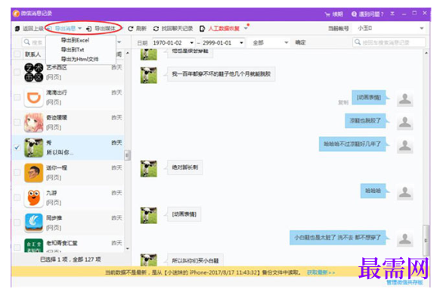Screen dimensions: 443x292
Task: Open the 续期 renew cart icon
Action: (x=327, y=14)
